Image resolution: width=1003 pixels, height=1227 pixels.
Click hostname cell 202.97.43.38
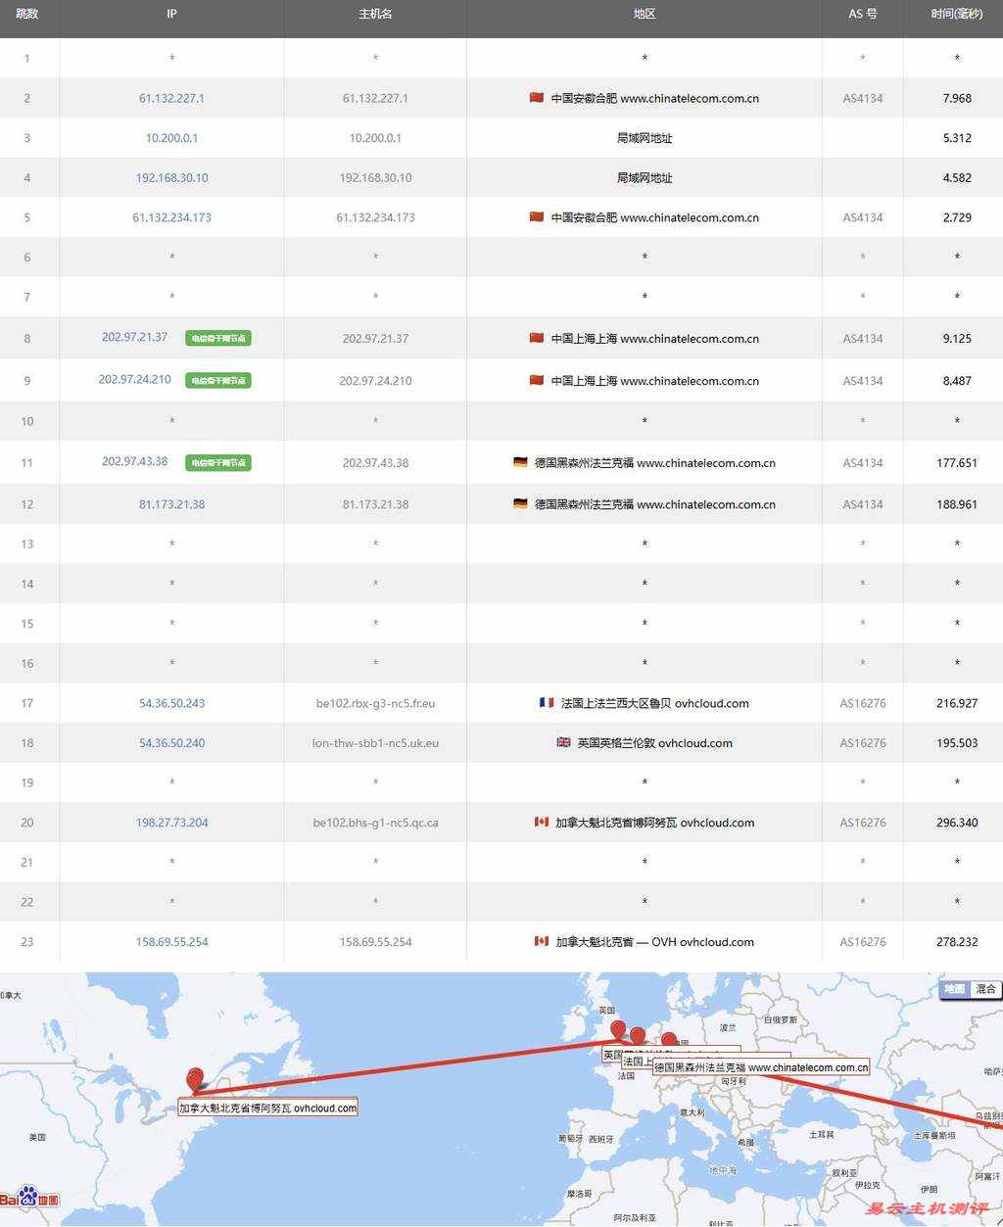pos(375,462)
